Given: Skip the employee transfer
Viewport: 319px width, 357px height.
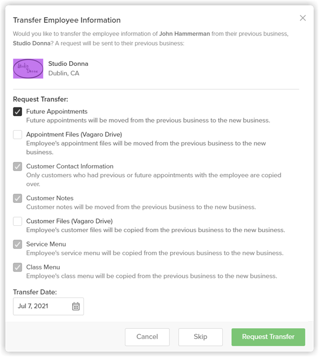Looking at the screenshot, I should click(200, 337).
